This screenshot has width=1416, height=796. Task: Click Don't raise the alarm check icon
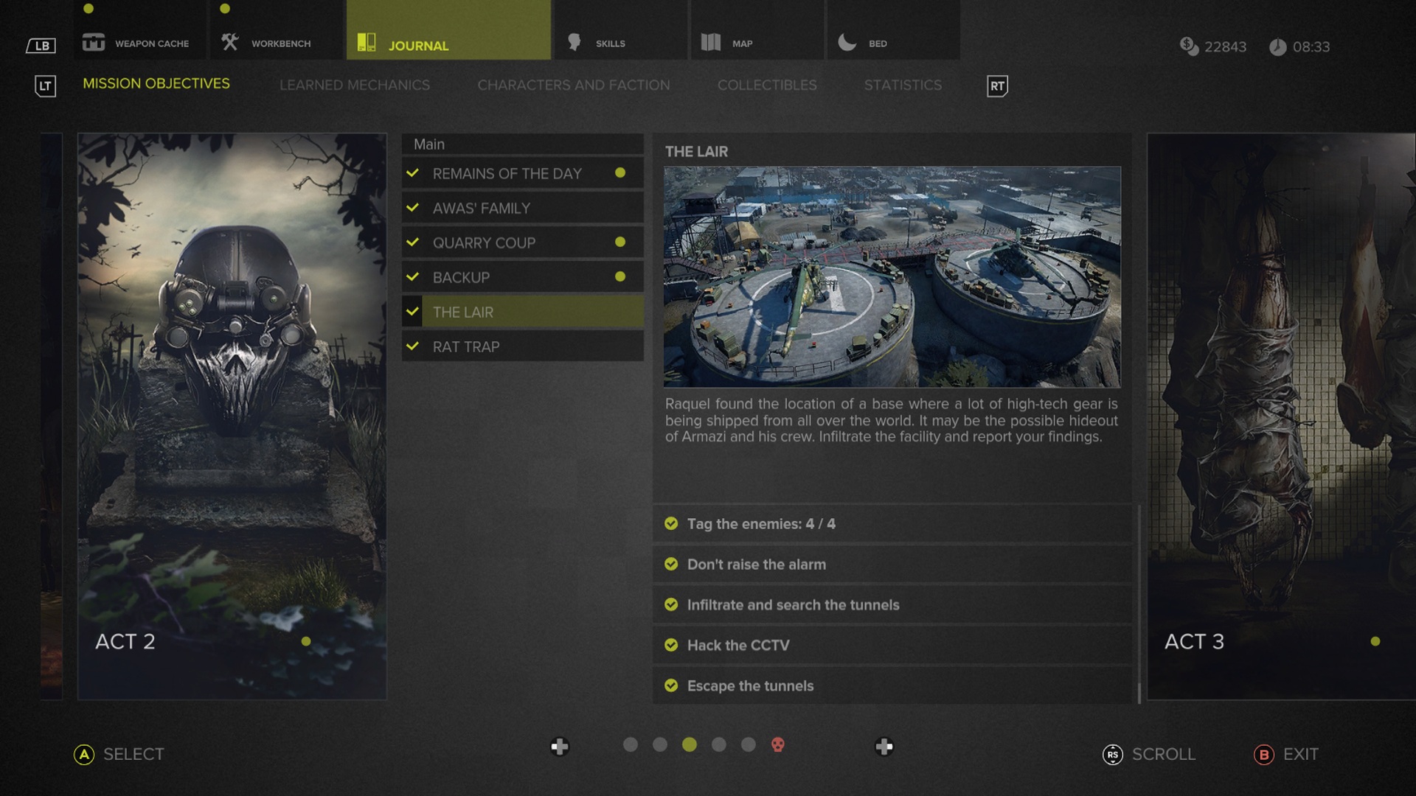click(671, 564)
